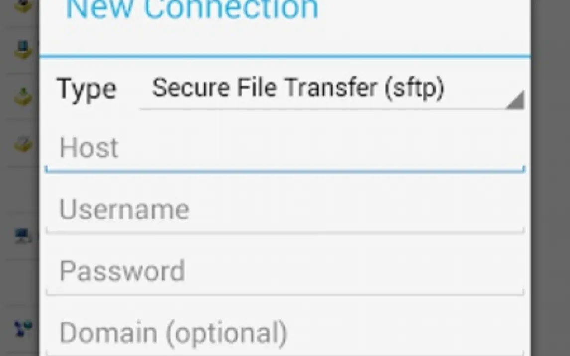The height and width of the screenshot is (356, 570).
Task: Click the New Connection dialog title
Action: [x=192, y=9]
